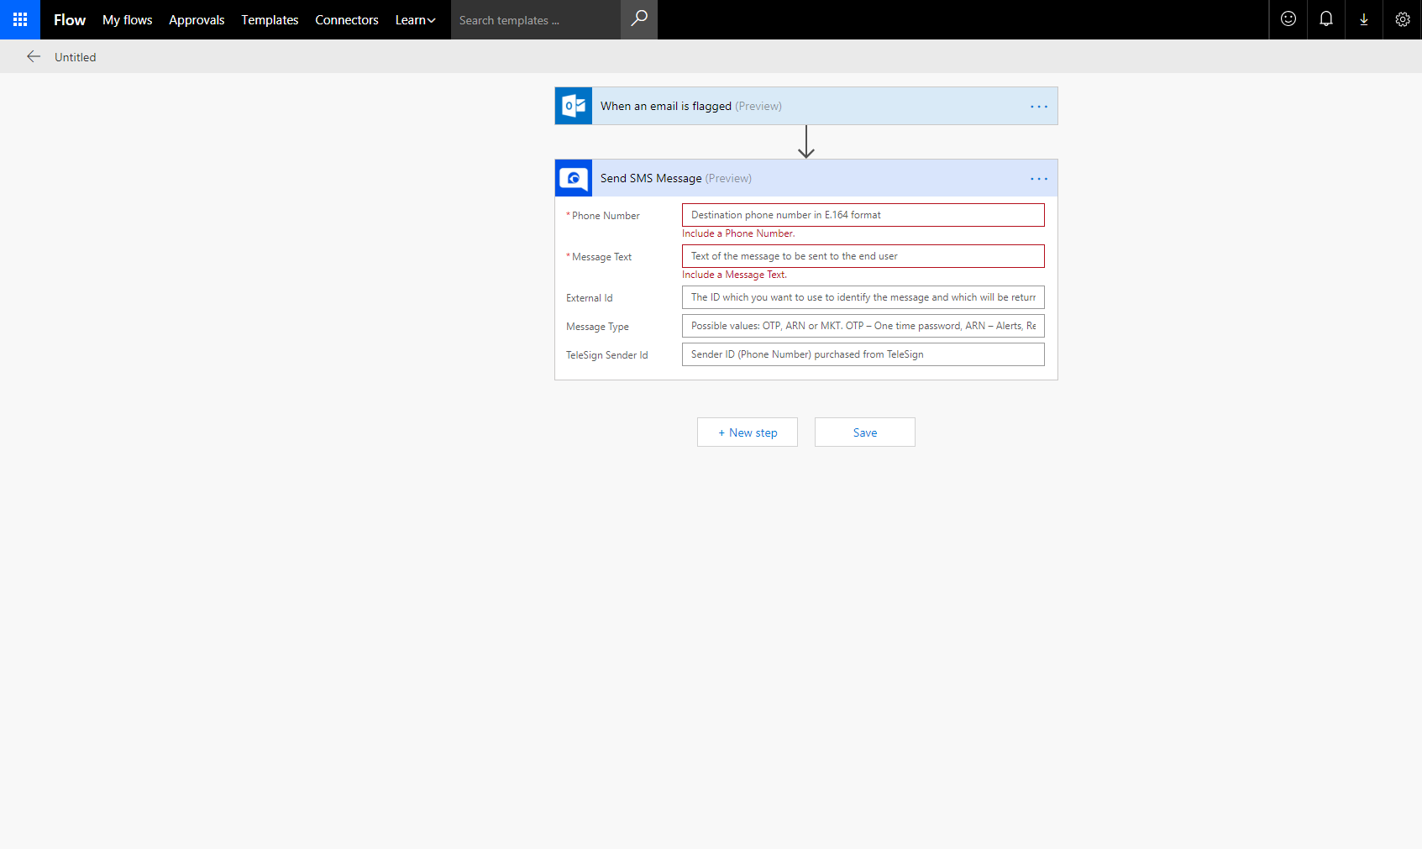Screen dimensions: 1422x849
Task: Click the download icon in the header
Action: pyautogui.click(x=1363, y=19)
